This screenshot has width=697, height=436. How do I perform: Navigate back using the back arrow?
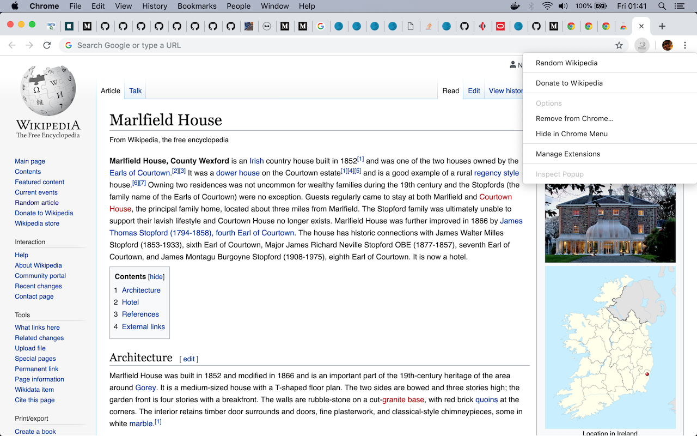tap(12, 45)
